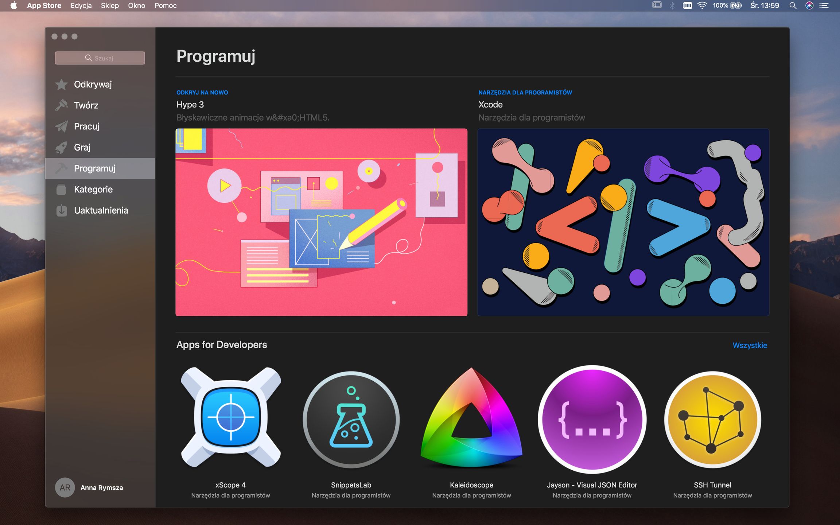This screenshot has width=840, height=525.
Task: Open the Edycja menu
Action: tap(81, 5)
